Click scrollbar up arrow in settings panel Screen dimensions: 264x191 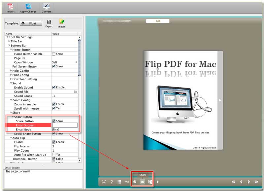[x=80, y=37]
